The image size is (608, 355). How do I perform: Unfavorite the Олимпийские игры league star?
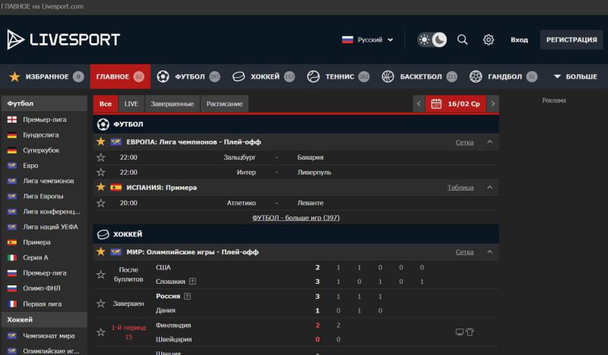(x=101, y=251)
